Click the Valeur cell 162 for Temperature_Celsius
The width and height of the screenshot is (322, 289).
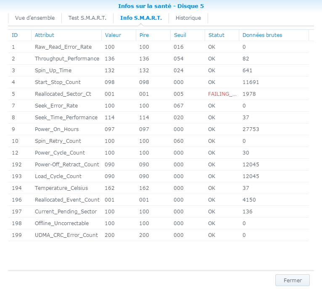(x=110, y=188)
